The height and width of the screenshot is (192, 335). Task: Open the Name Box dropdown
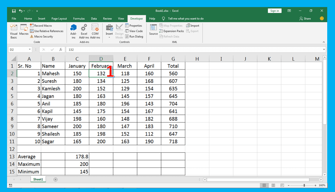coord(30,49)
